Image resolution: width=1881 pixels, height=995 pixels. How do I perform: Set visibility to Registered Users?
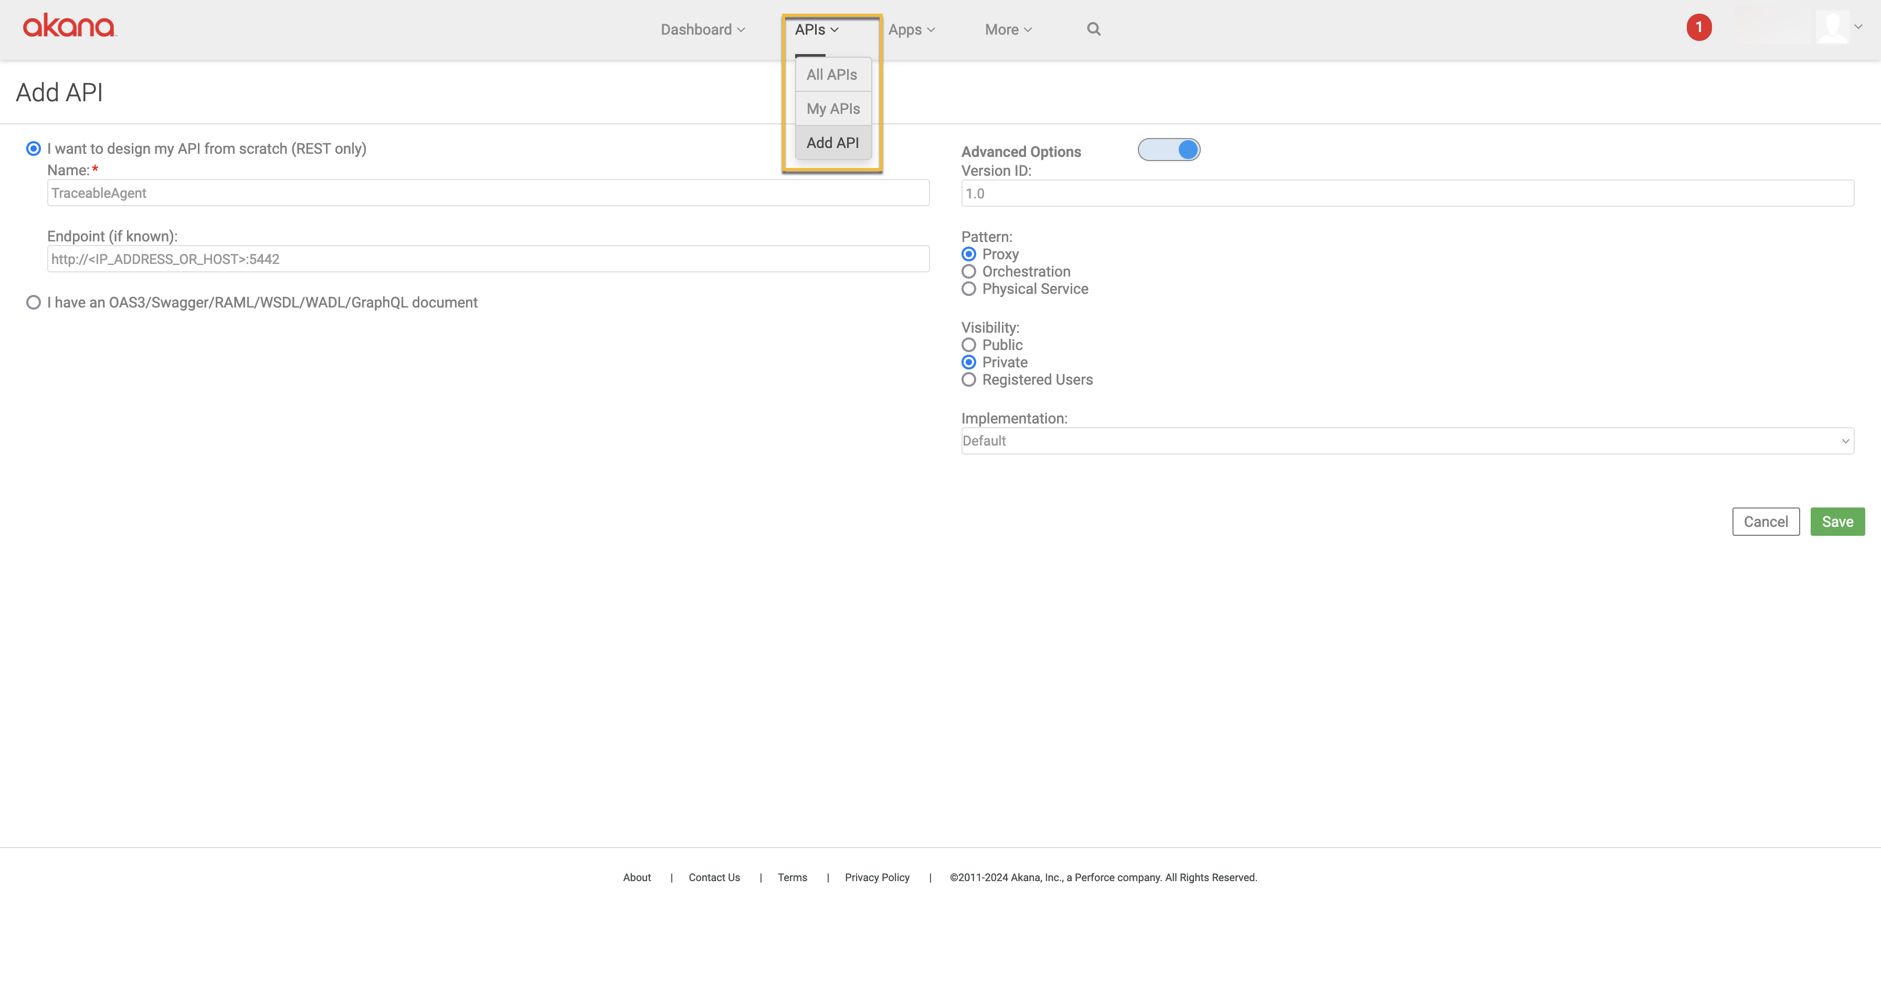point(968,379)
